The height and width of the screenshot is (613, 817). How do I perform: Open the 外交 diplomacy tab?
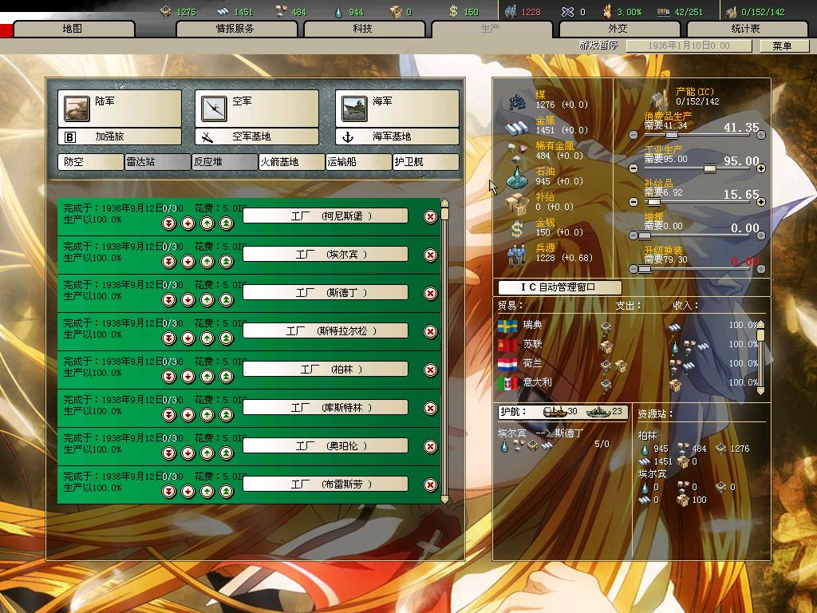[x=618, y=29]
